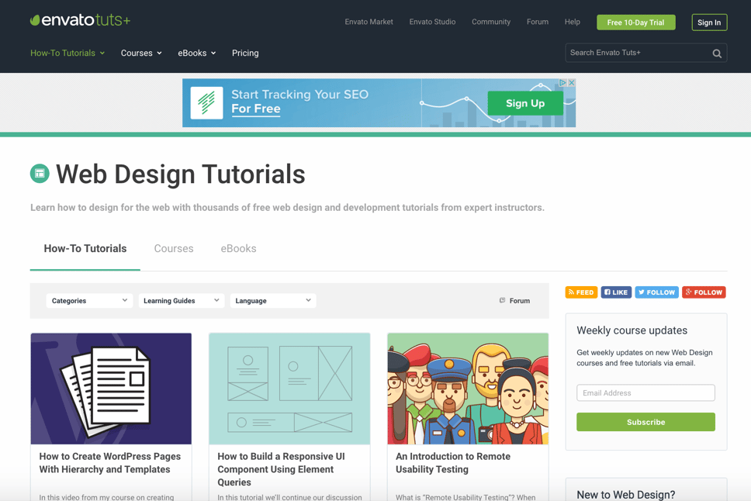Image resolution: width=751 pixels, height=501 pixels.
Task: Click the Email Address input field
Action: [645, 393]
